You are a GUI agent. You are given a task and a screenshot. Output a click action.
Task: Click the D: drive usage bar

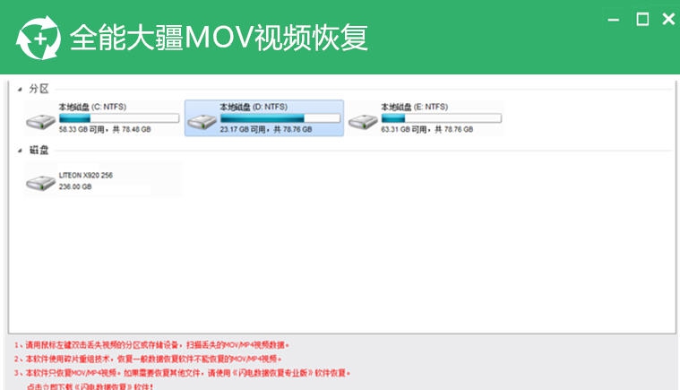tap(280, 118)
